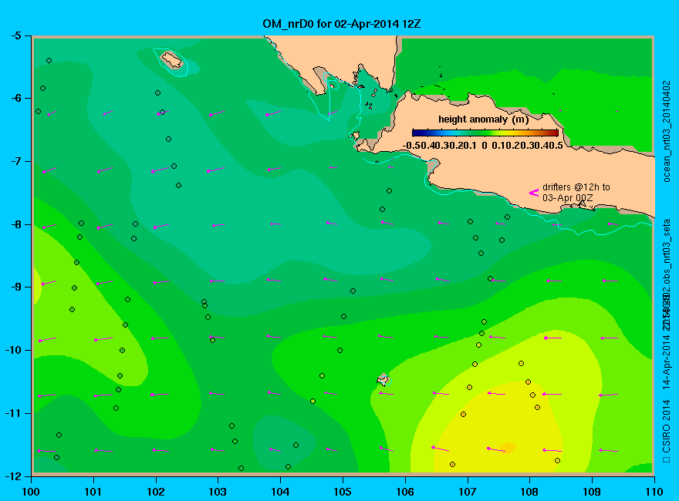The height and width of the screenshot is (501, 679).
Task: Click the x-axis tick label '109'
Action: point(592,492)
